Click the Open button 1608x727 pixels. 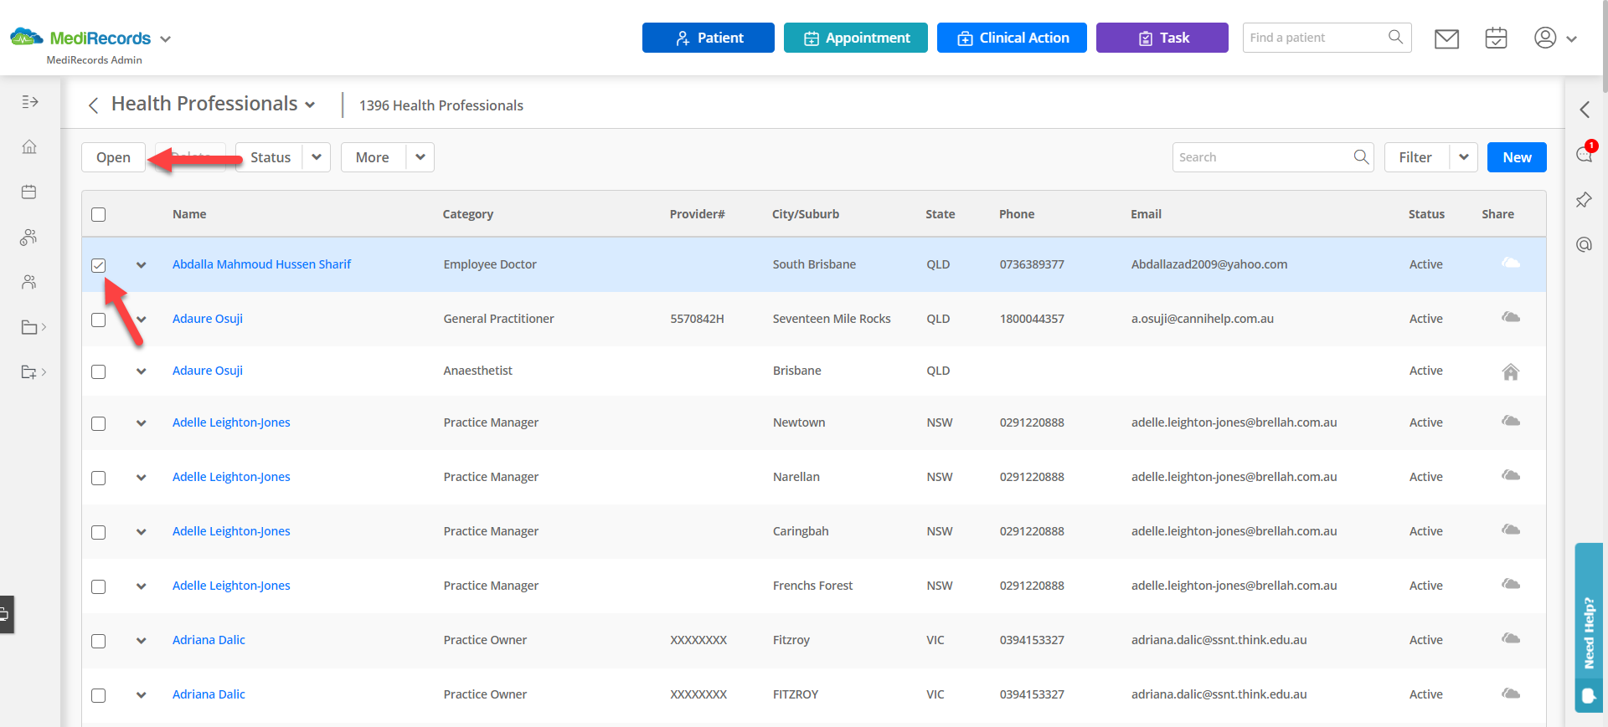pos(113,157)
